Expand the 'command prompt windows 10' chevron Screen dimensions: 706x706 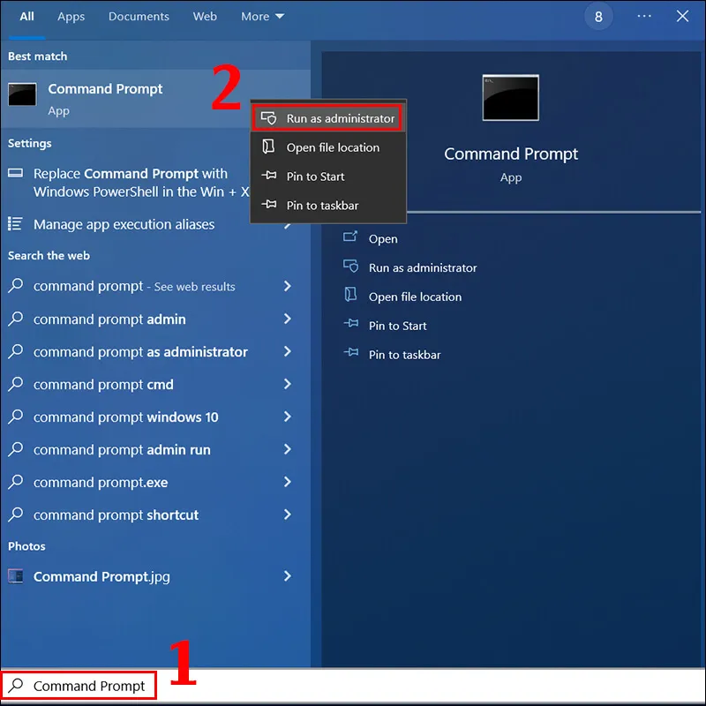click(288, 417)
